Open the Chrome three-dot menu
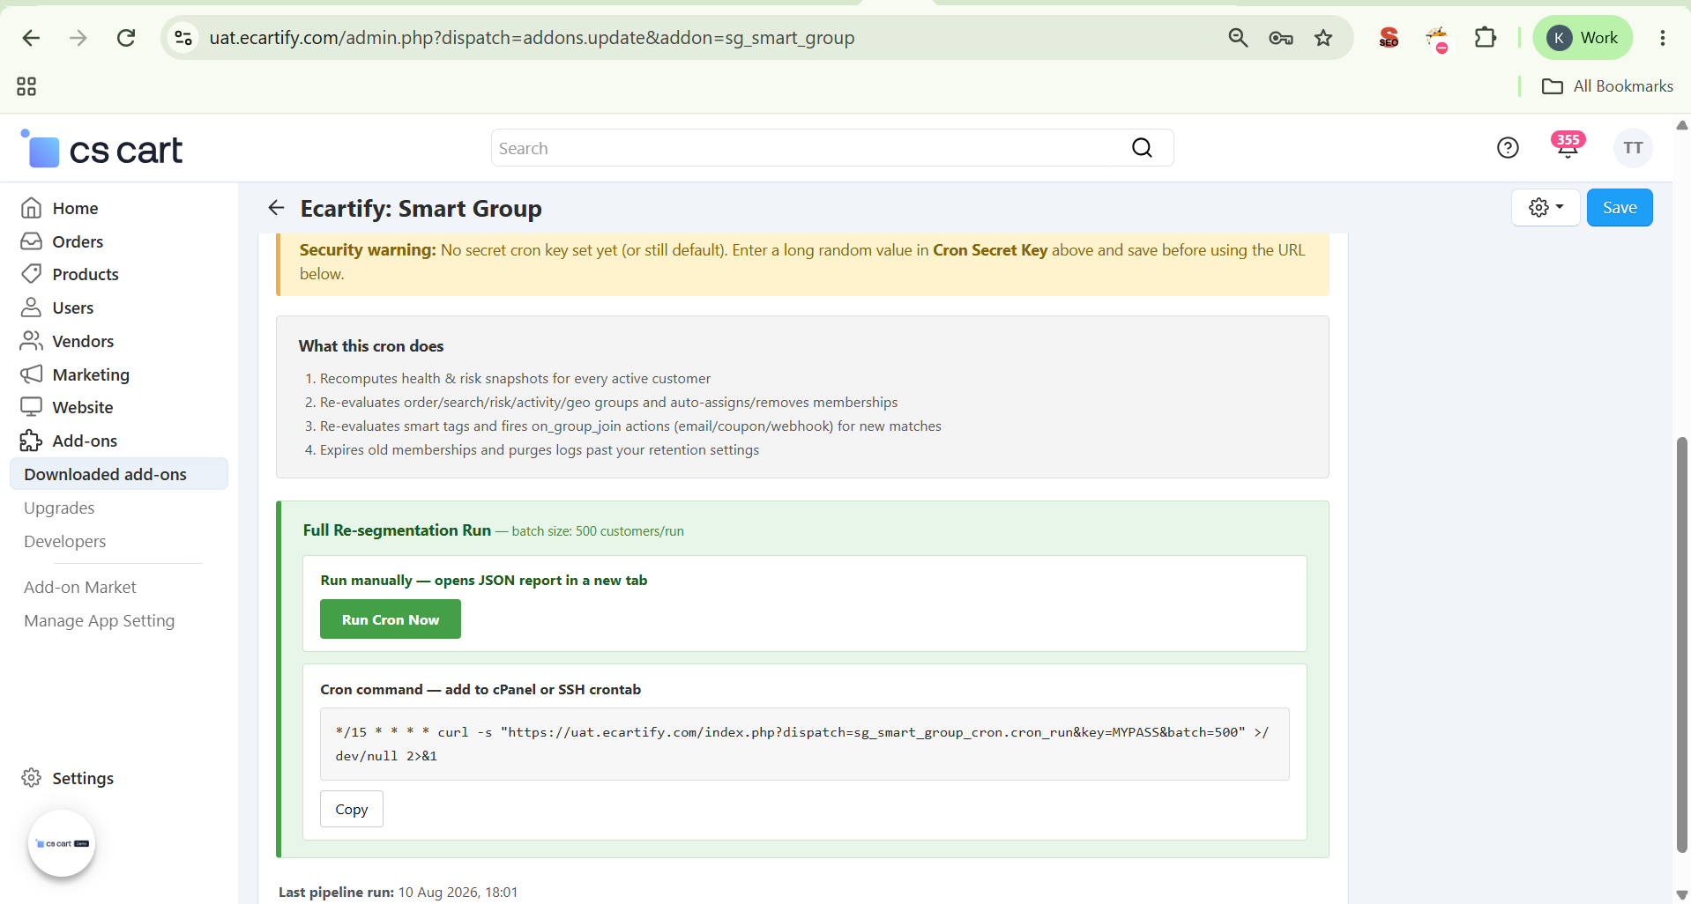 [1663, 38]
